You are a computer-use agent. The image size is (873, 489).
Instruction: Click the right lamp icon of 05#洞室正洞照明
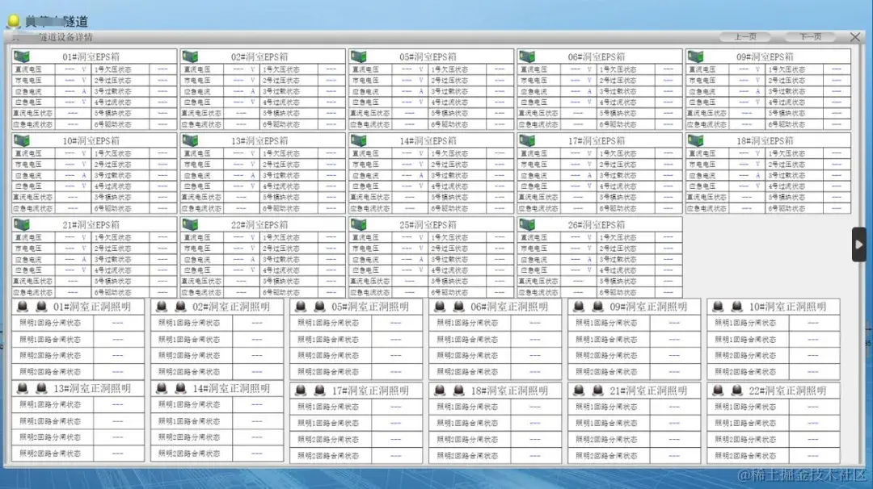319,306
